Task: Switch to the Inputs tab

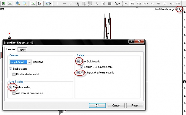Action: pyautogui.click(x=22, y=49)
